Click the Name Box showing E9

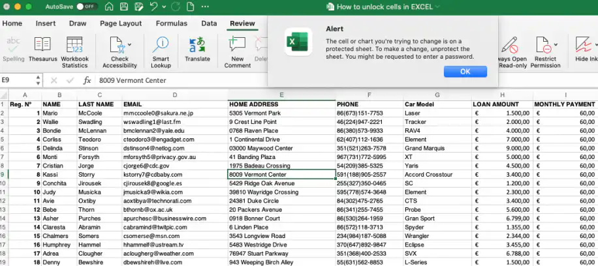[x=18, y=80]
